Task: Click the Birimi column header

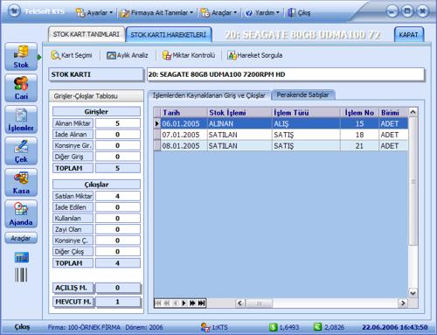Action: 393,113
